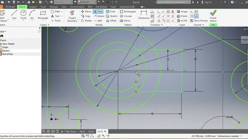Open the Manage ribbon tab
This screenshot has width=248, height=139.
pyautogui.click(x=53, y=7)
